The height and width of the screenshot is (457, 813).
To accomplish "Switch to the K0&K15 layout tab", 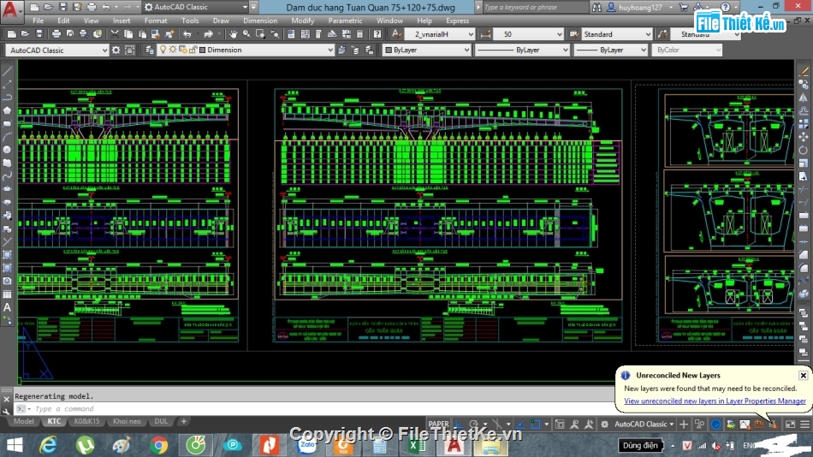I will pyautogui.click(x=86, y=421).
